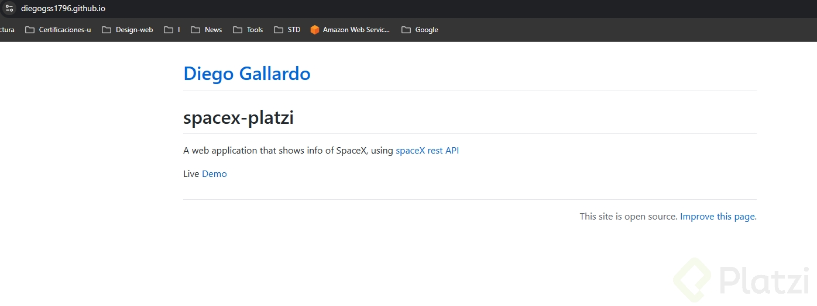Image resolution: width=817 pixels, height=306 pixels.
Task: Open the partially visible ctura bookmark folder
Action: (x=7, y=30)
